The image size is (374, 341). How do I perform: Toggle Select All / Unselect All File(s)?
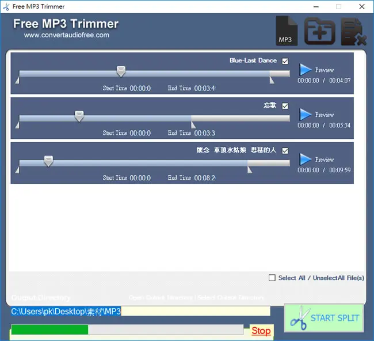tap(272, 278)
